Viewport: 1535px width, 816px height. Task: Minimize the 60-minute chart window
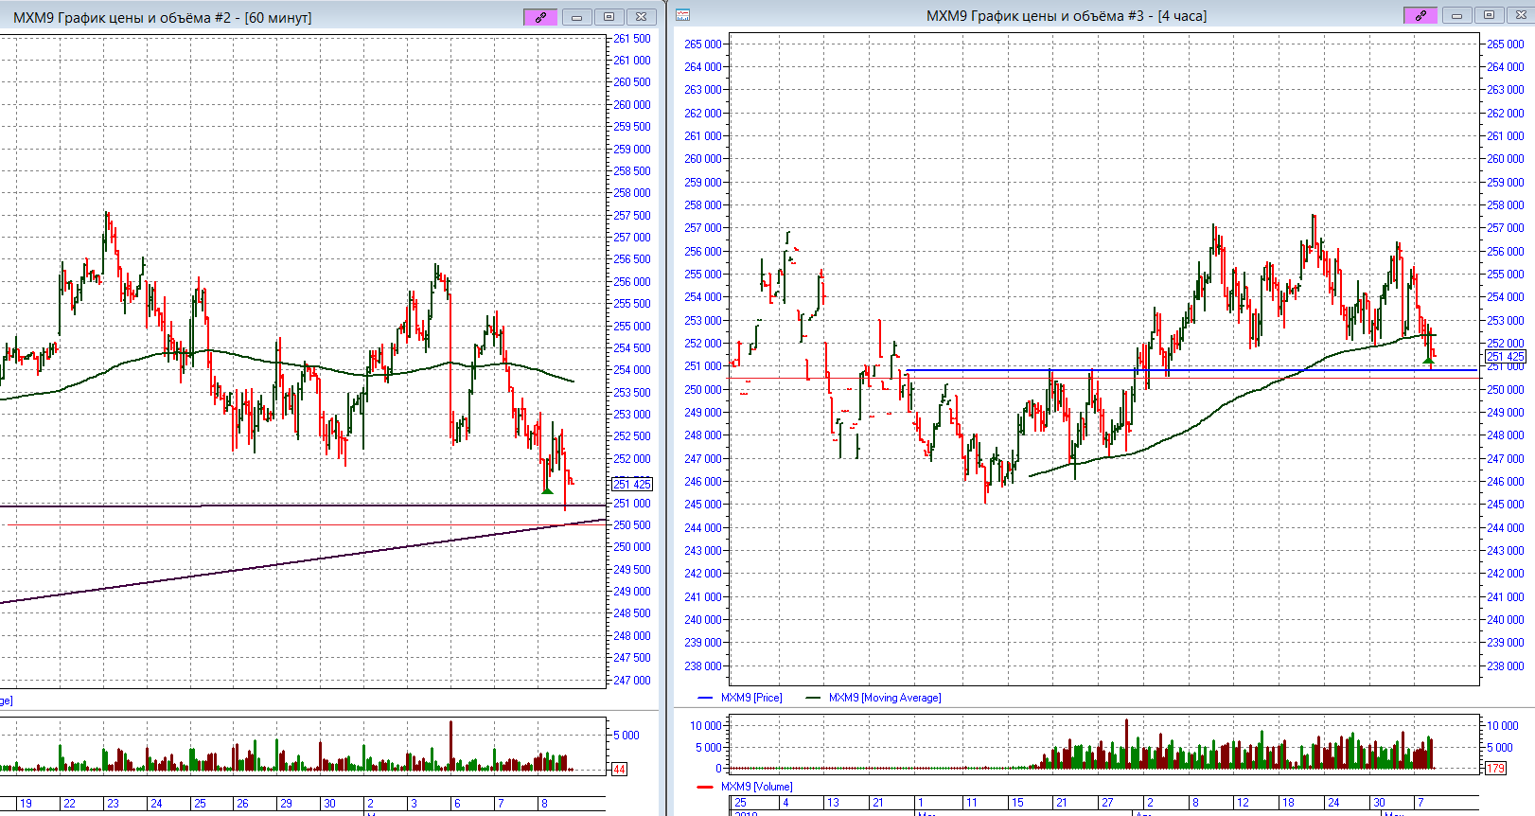click(x=576, y=17)
